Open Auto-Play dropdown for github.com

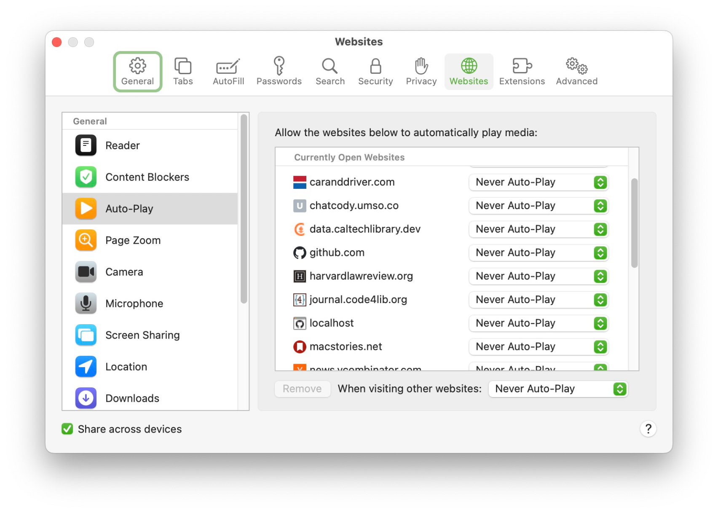click(538, 253)
